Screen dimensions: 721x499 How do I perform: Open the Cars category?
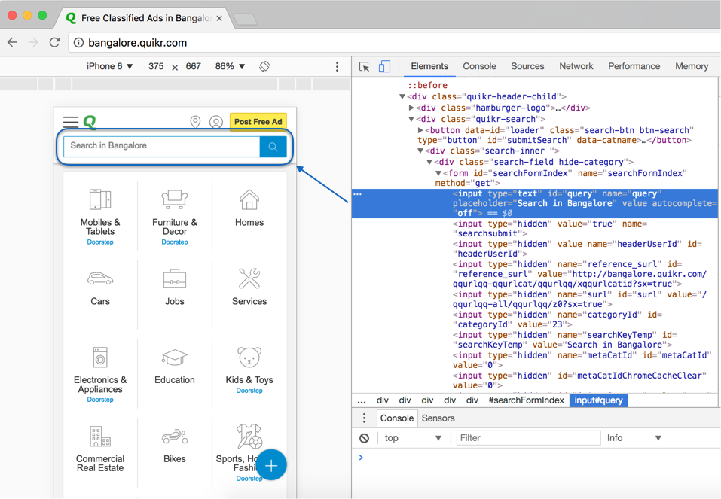[x=100, y=288]
